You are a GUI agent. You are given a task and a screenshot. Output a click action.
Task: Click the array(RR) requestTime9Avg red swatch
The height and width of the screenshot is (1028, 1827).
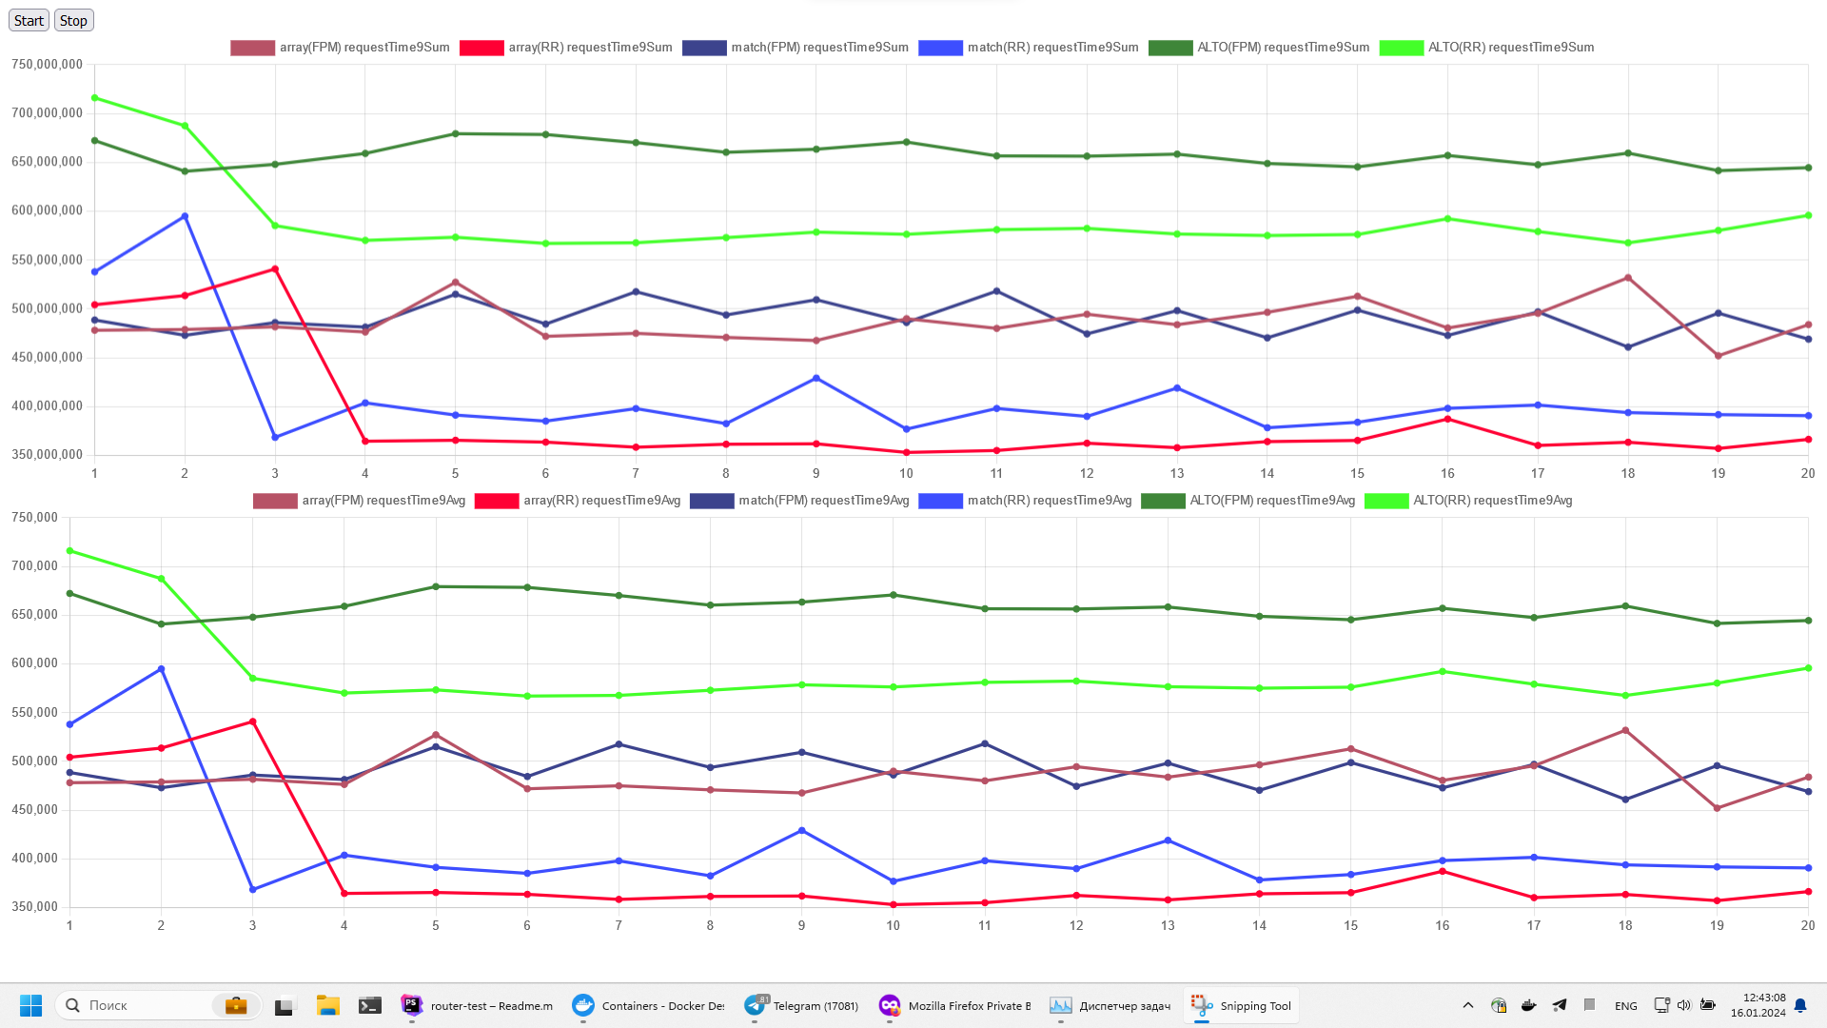click(496, 501)
